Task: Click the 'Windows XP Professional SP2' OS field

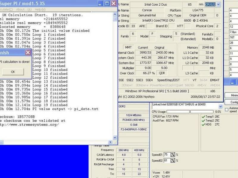Action: coord(157,91)
